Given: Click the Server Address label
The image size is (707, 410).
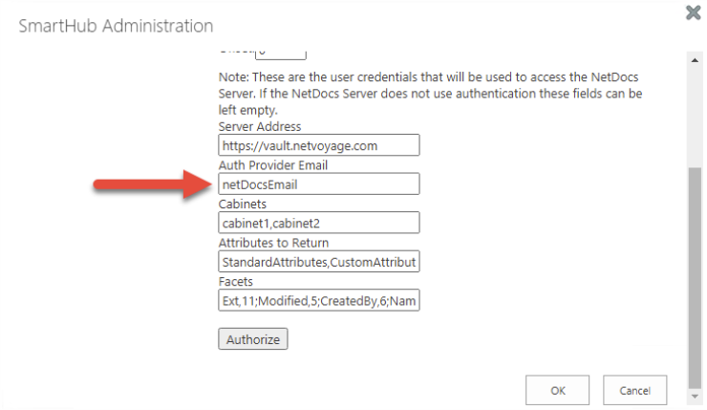Looking at the screenshot, I should 260,127.
